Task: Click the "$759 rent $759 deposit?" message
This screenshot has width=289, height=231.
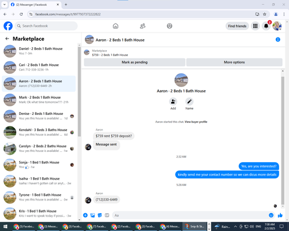Action: [114, 136]
